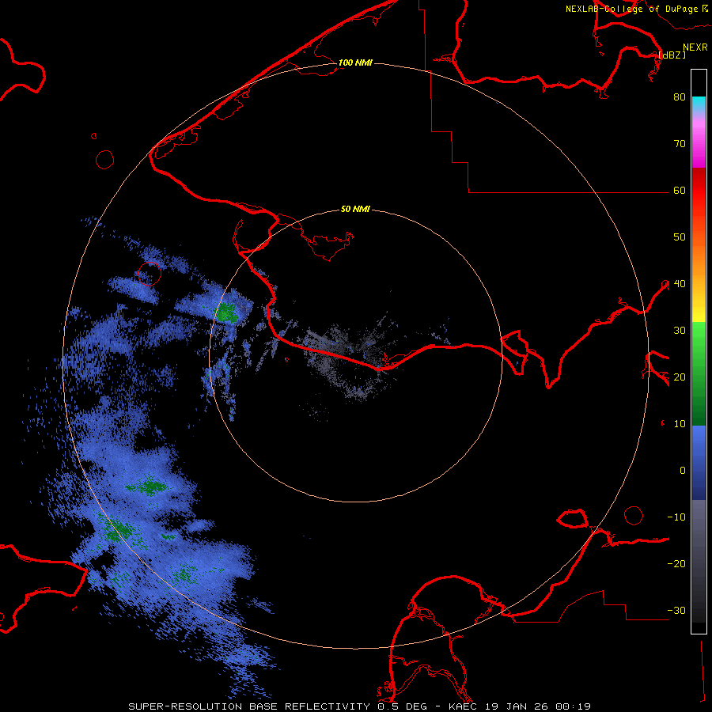Click the 10 dBZ scale value
This screenshot has height=712, width=712.
(680, 424)
